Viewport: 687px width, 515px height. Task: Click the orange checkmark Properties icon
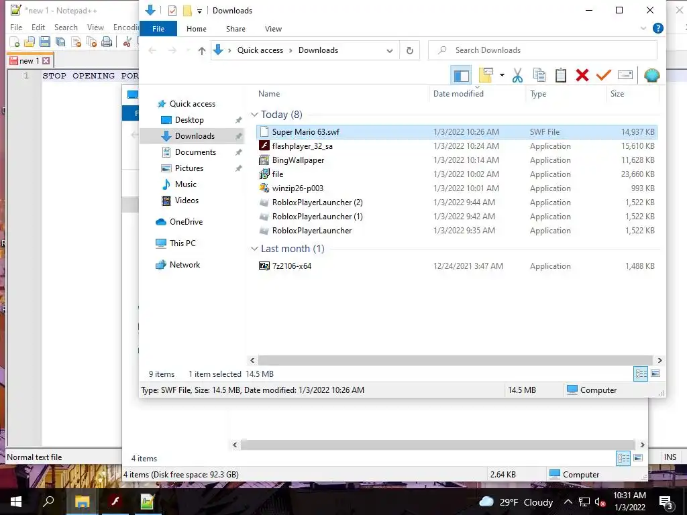coord(603,75)
